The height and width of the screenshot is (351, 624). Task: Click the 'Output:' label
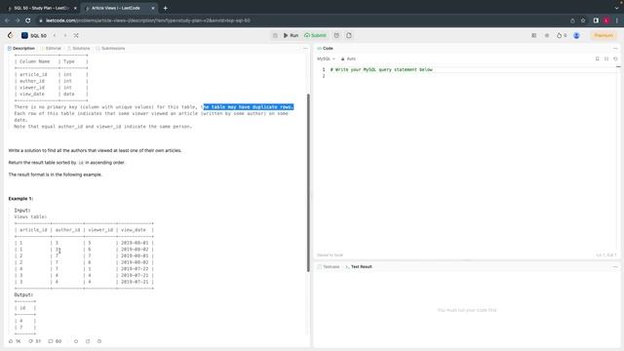click(23, 294)
